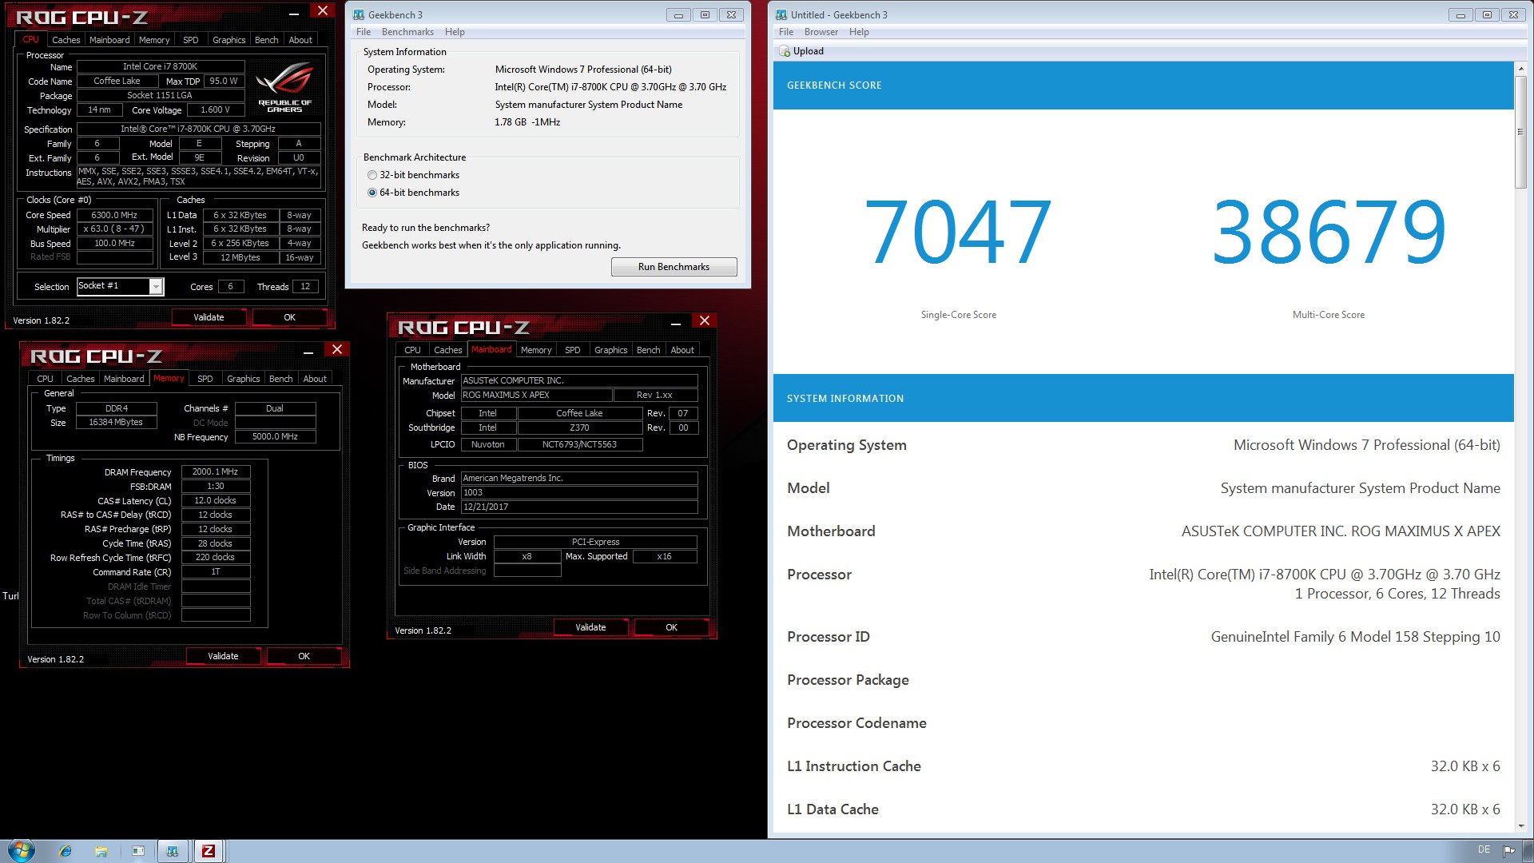Screen dimensions: 1534x863
Task: Click the Show Desktop strip on the taskbar
Action: pyautogui.click(x=1528, y=851)
